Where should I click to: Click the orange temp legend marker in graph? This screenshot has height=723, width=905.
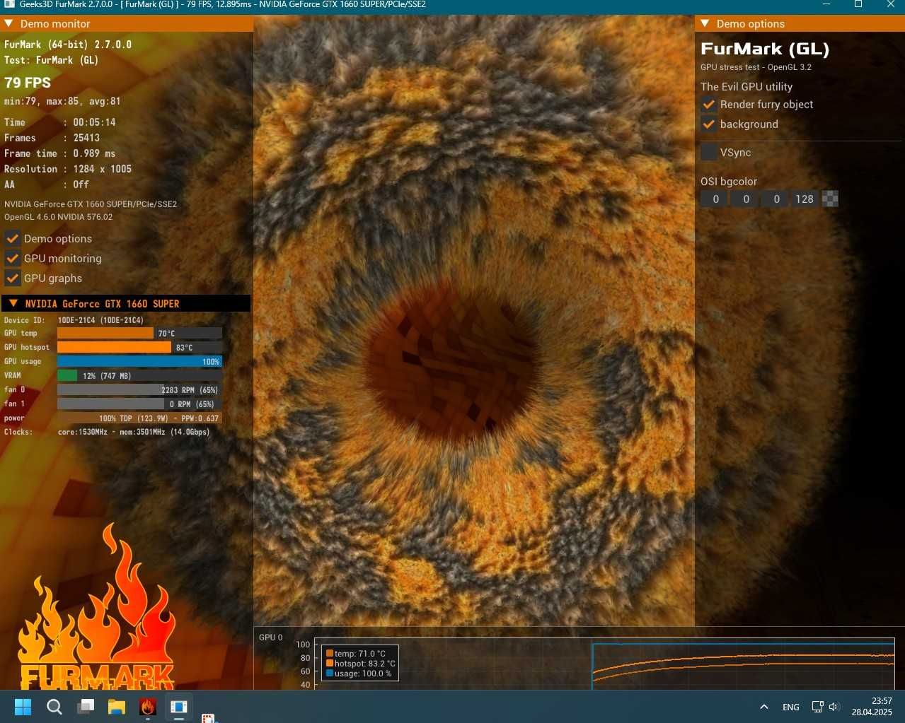(x=330, y=654)
